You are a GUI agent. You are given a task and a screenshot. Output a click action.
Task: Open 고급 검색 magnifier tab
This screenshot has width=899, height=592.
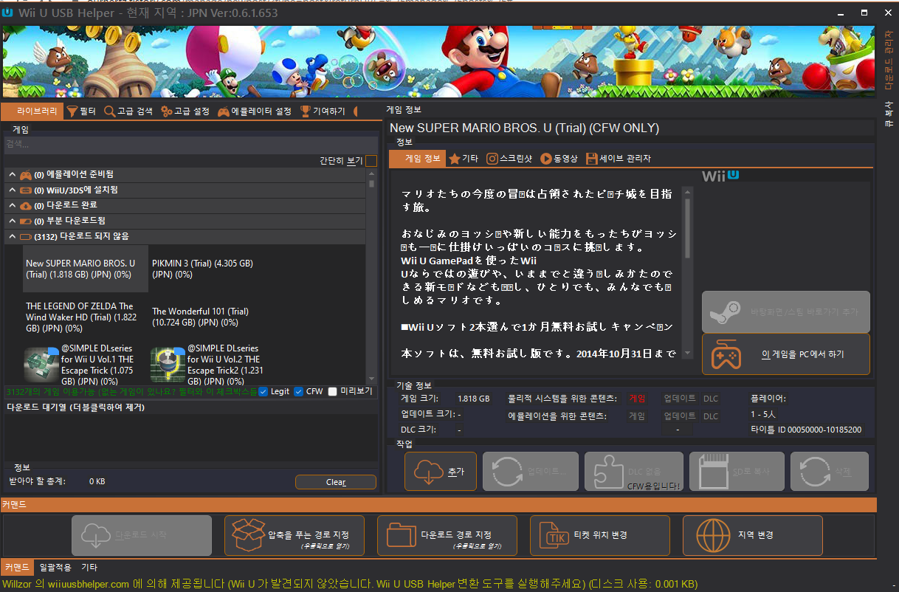pyautogui.click(x=128, y=111)
